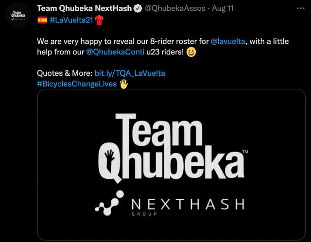Click the blue verified badge
The height and width of the screenshot is (242, 311).
pyautogui.click(x=138, y=8)
